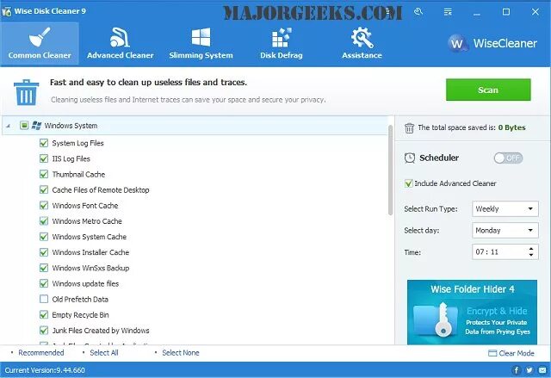The image size is (551, 378).
Task: Click the Select All link
Action: point(104,353)
